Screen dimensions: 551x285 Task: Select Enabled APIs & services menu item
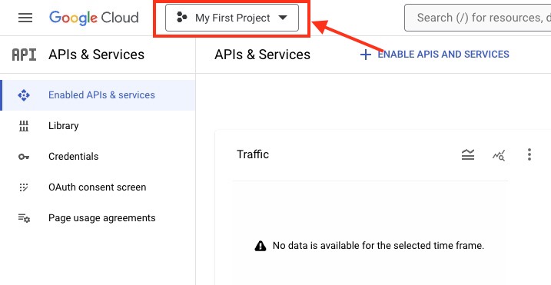98,95
